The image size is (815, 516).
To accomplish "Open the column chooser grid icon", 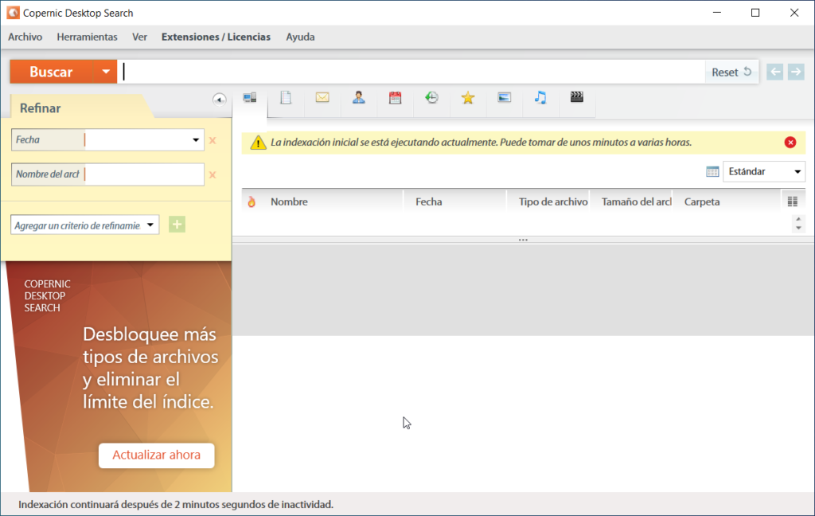I will click(792, 201).
